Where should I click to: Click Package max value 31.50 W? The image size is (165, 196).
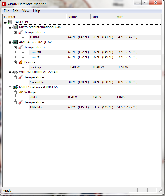click(x=122, y=67)
